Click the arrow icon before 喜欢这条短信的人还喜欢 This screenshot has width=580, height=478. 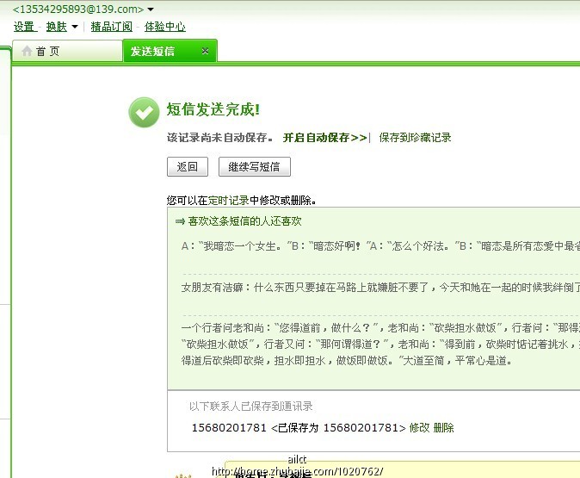coord(180,221)
